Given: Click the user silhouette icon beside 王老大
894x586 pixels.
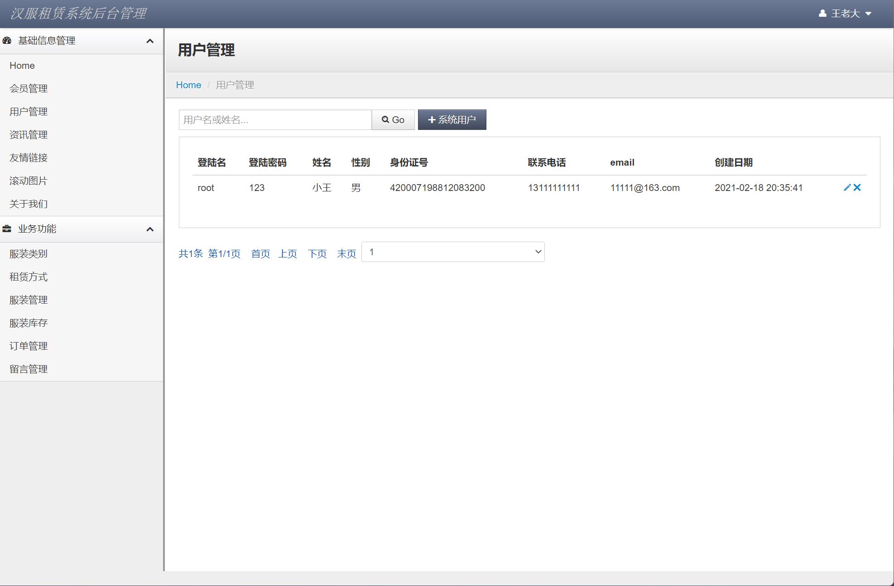Looking at the screenshot, I should point(822,14).
